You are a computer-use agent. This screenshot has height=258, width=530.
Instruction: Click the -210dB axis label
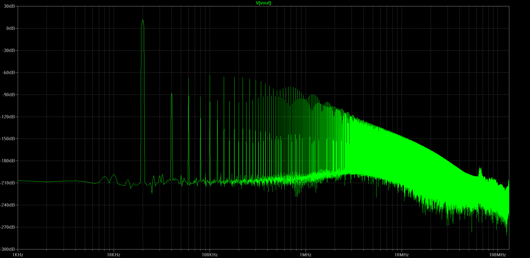click(8, 183)
